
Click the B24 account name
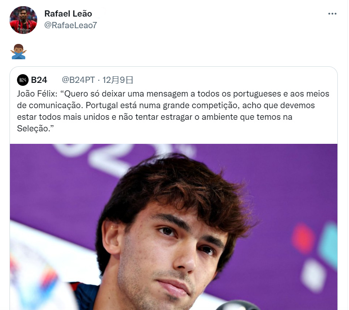[39, 80]
